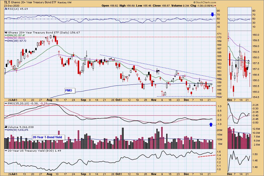Click the line icon beside RSI(14)
Viewport: 264px width, 176px height.
pyautogui.click(x=6, y=9)
